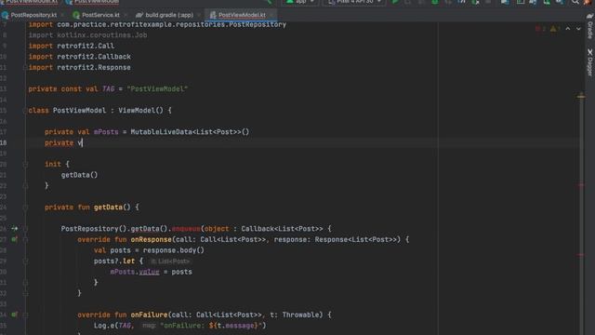Screen dimensions: 595x335
Task: Click the override gutter icon beside onFailure
Action: (14, 315)
